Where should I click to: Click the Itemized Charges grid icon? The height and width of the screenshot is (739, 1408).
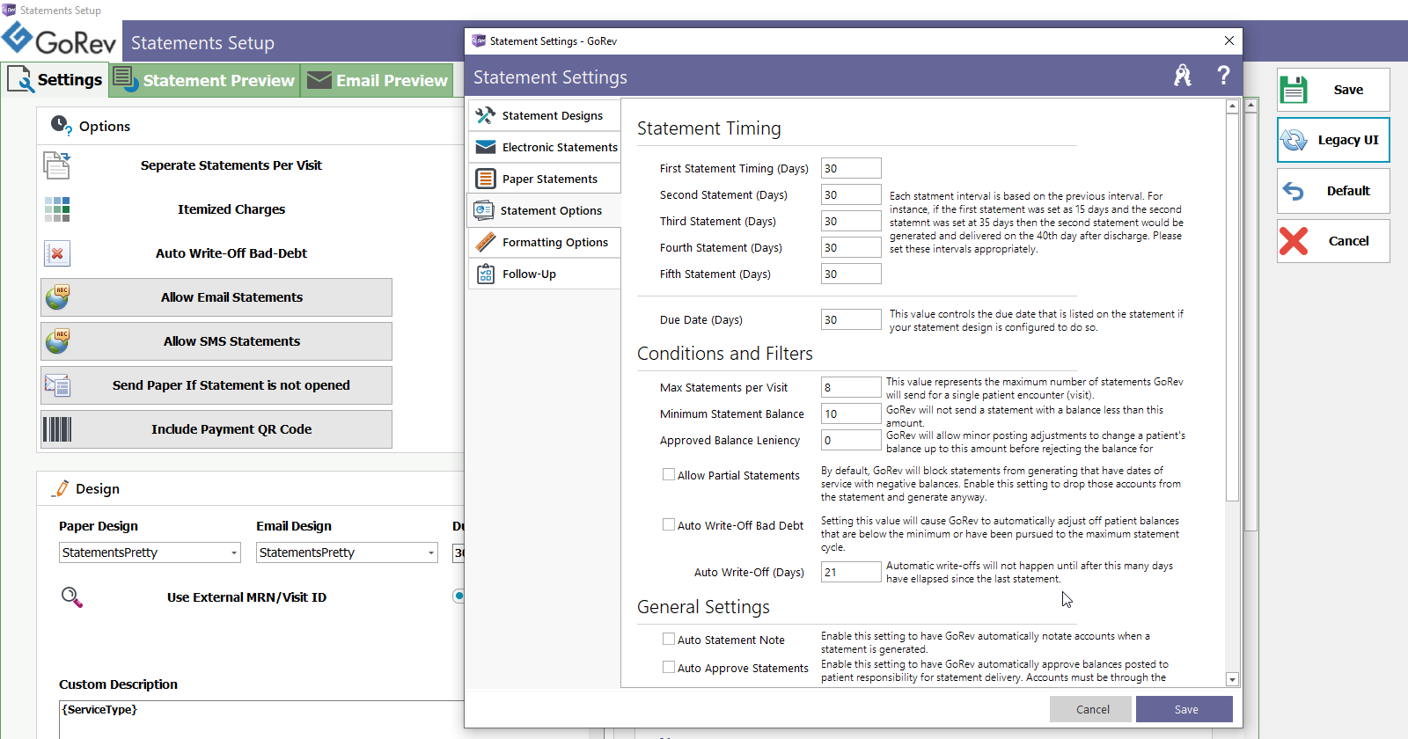click(57, 209)
